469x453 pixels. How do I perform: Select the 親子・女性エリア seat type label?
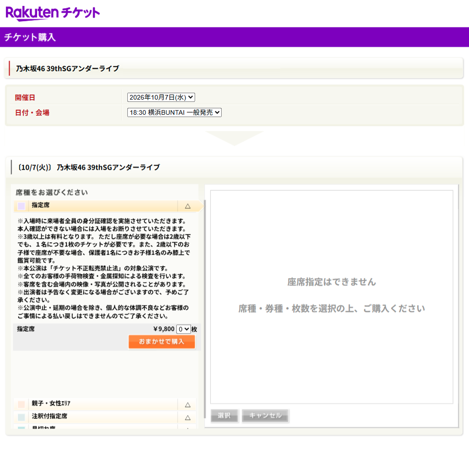[x=51, y=404]
